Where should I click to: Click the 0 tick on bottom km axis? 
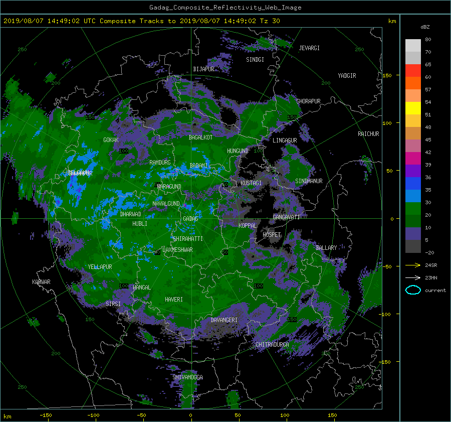click(191, 415)
